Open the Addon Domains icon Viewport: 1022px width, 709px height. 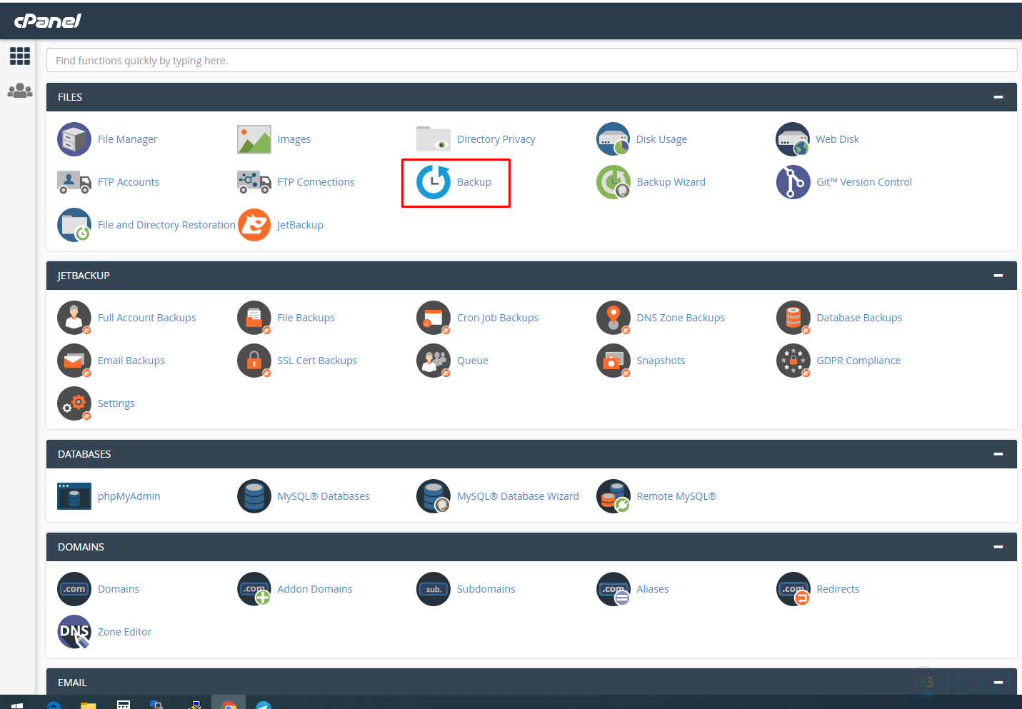click(x=254, y=589)
